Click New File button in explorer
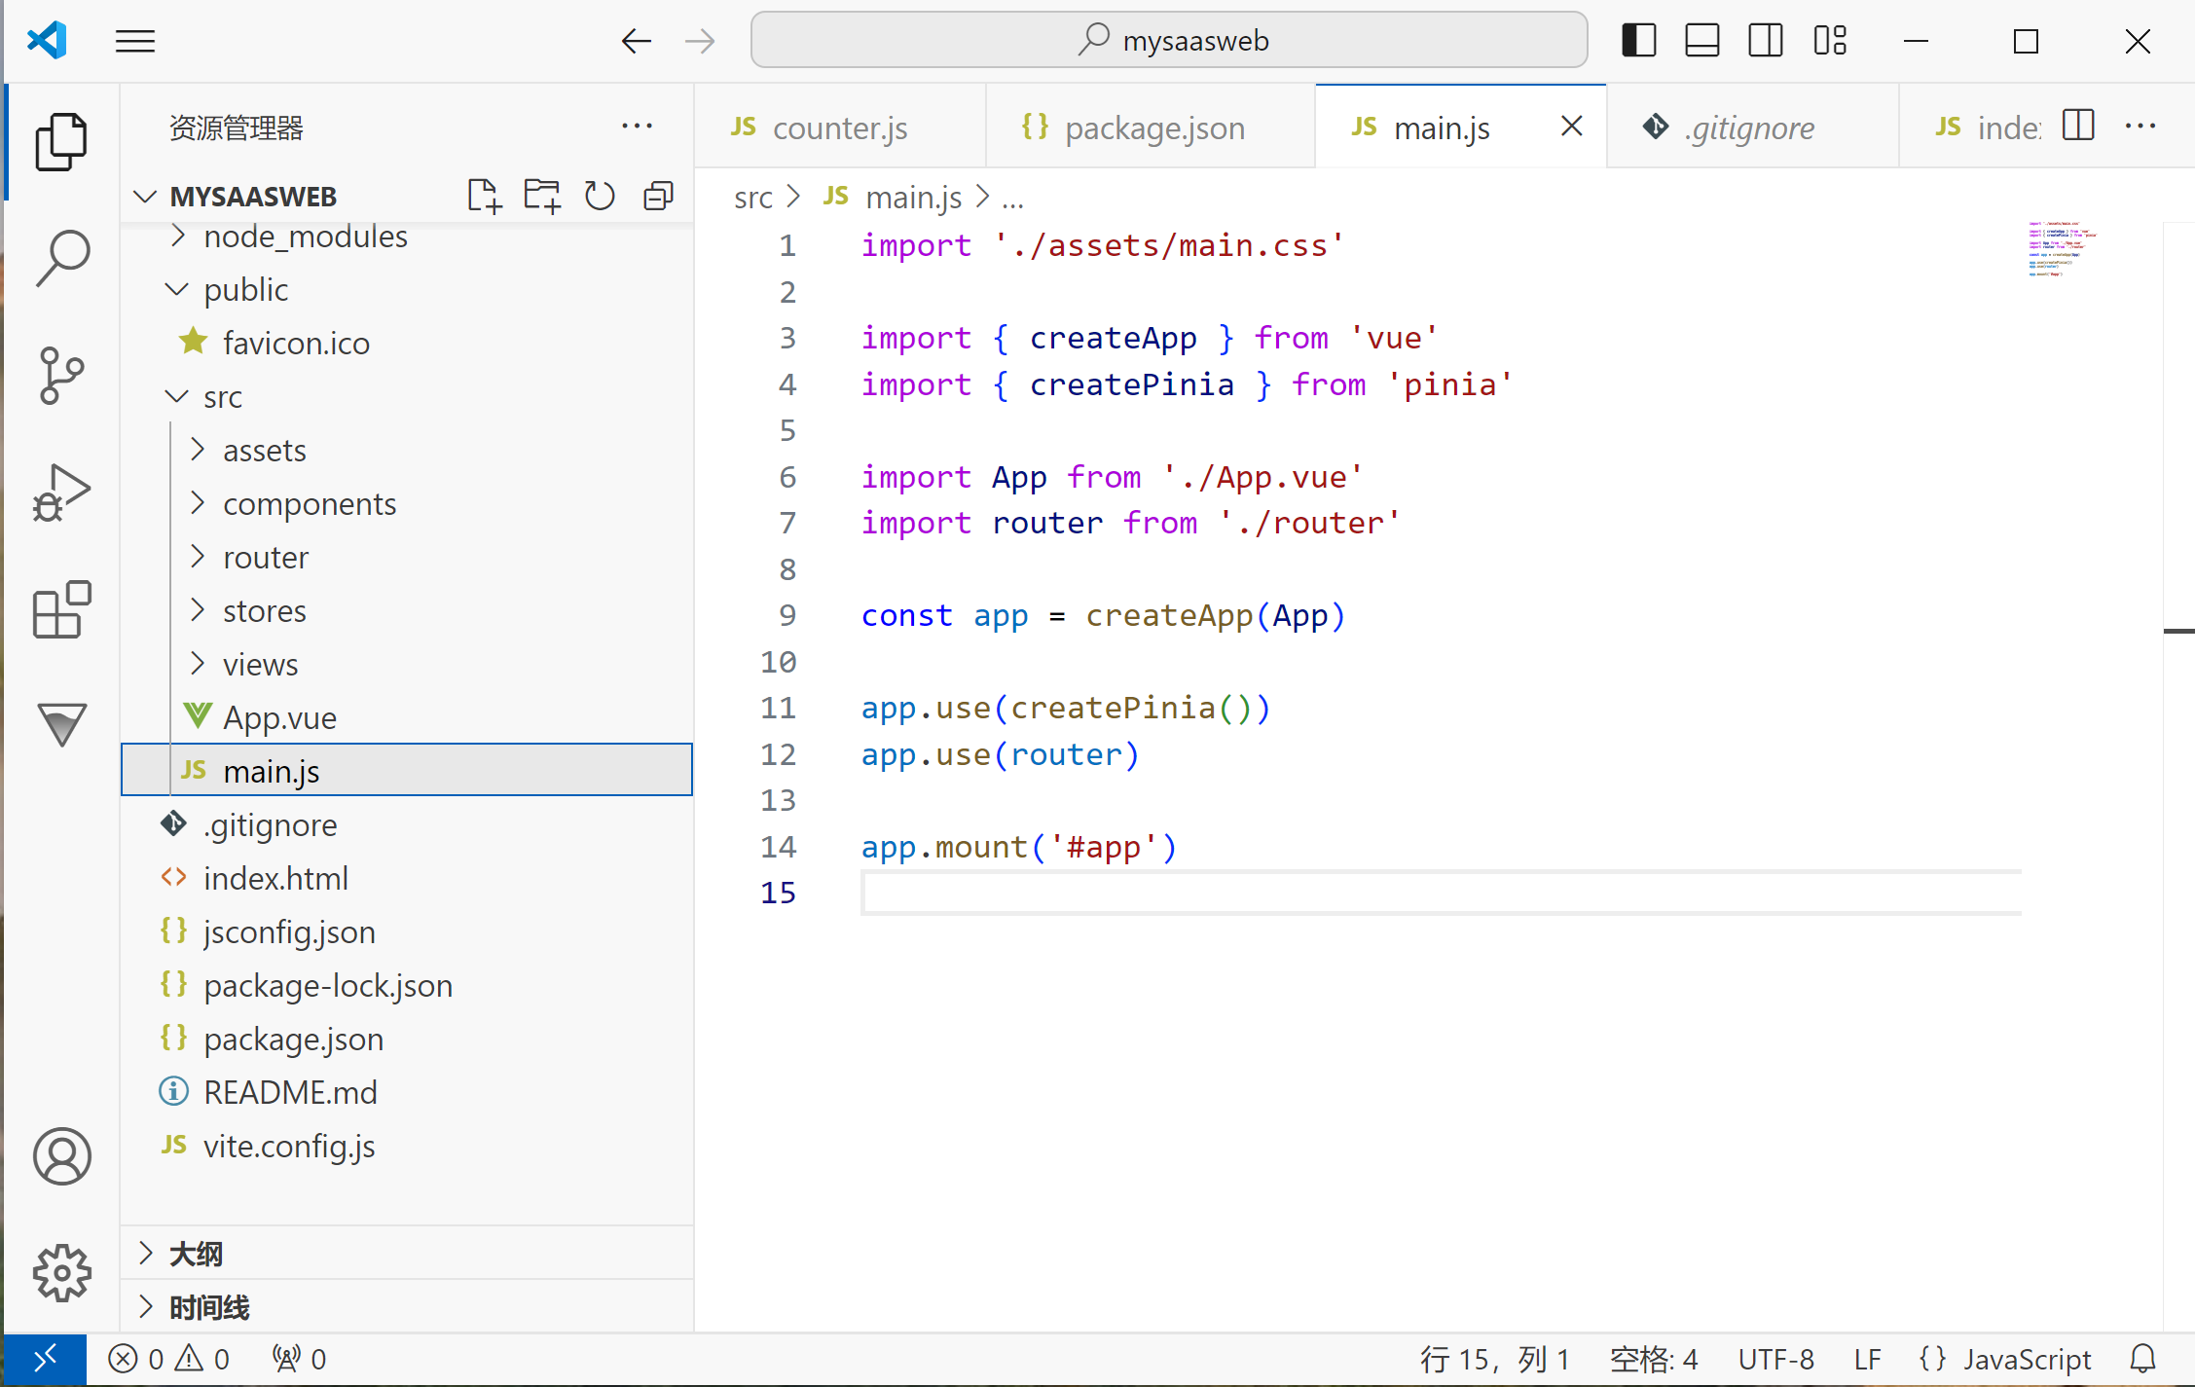 coord(484,195)
